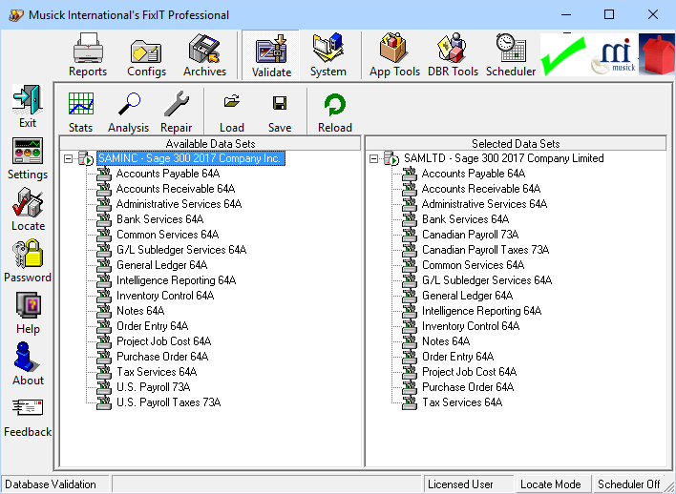
Task: Click the Musick mi logo icon
Action: 614,55
